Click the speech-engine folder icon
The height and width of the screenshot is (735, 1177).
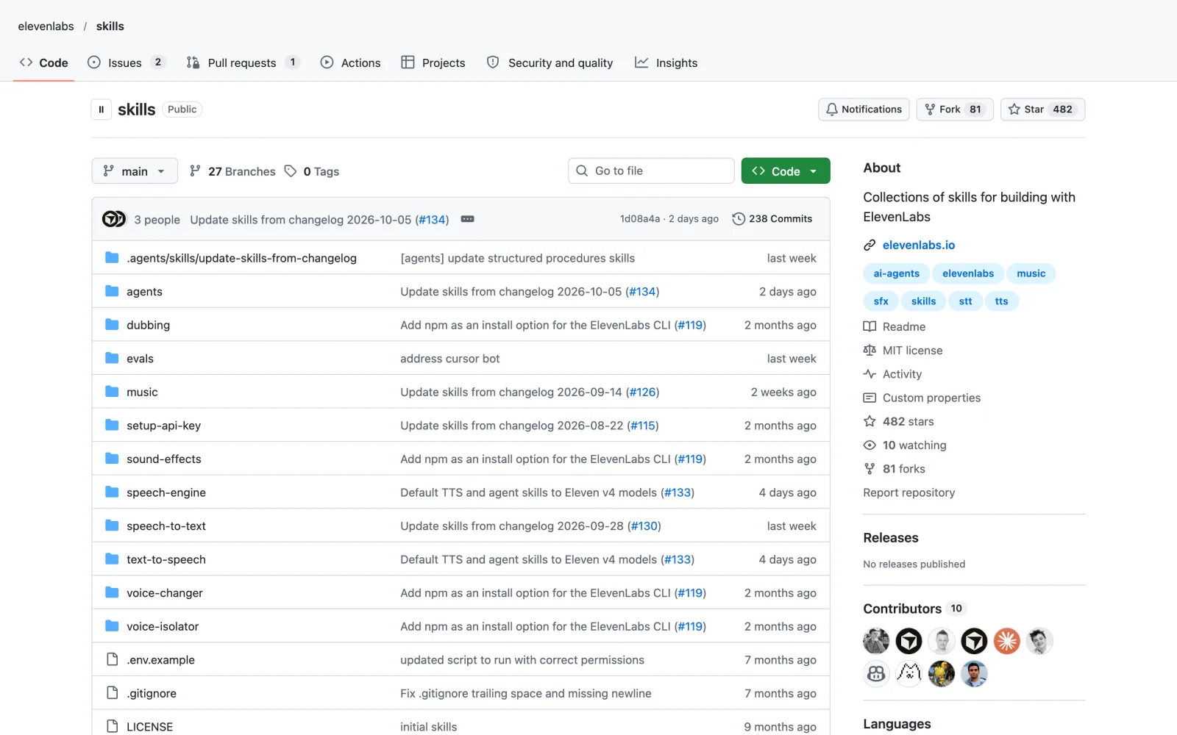112,492
